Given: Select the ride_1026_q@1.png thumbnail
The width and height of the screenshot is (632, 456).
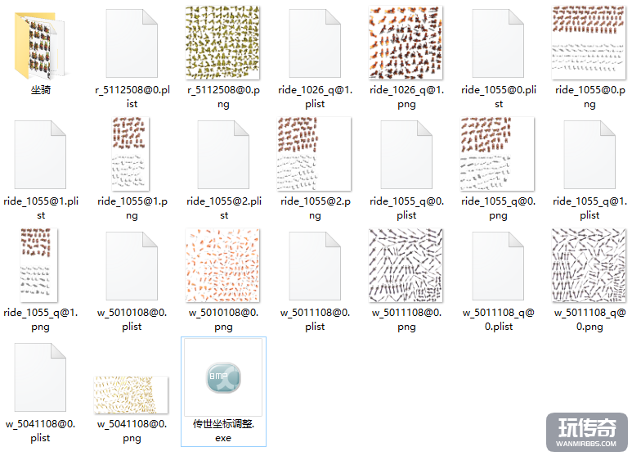Looking at the screenshot, I should tap(406, 43).
